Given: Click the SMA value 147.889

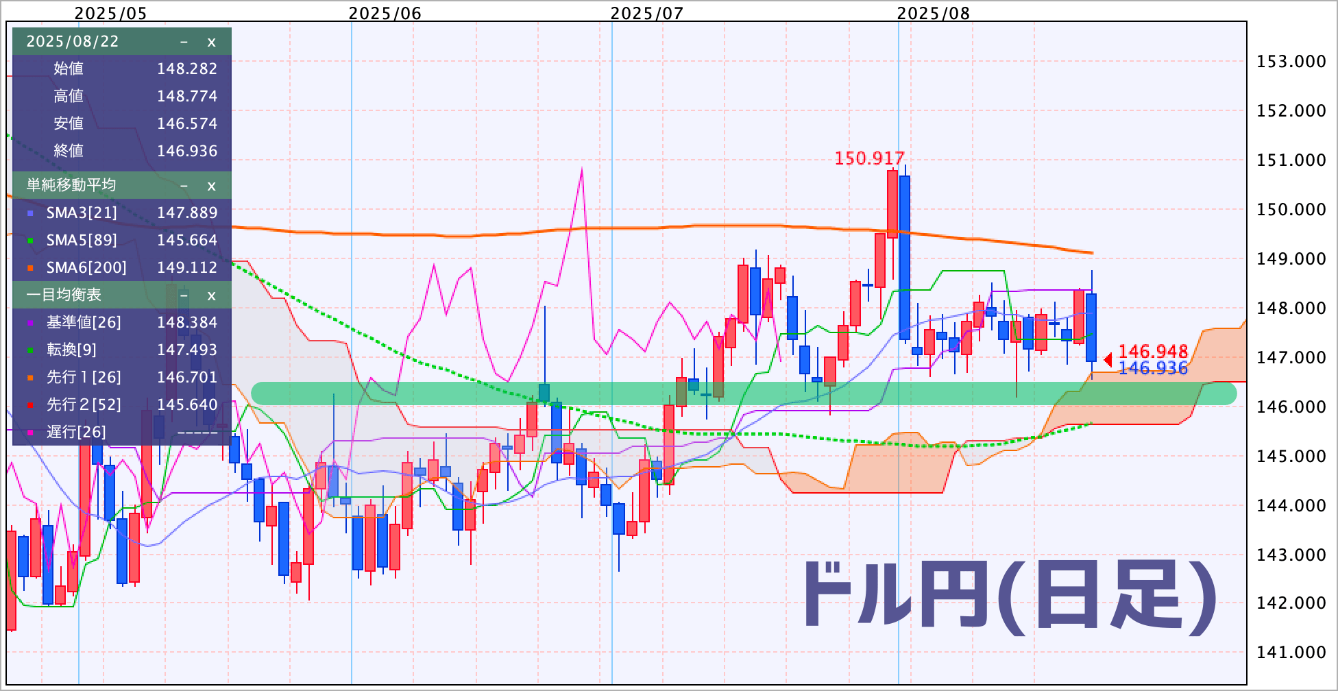Looking at the screenshot, I should coord(187,213).
